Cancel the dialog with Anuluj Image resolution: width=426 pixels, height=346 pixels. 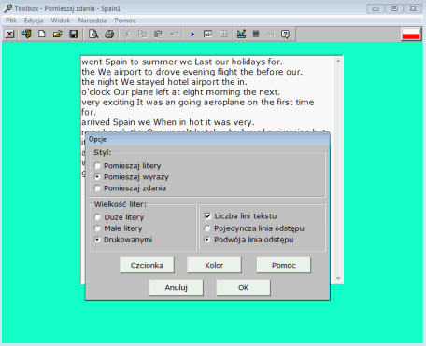point(177,287)
